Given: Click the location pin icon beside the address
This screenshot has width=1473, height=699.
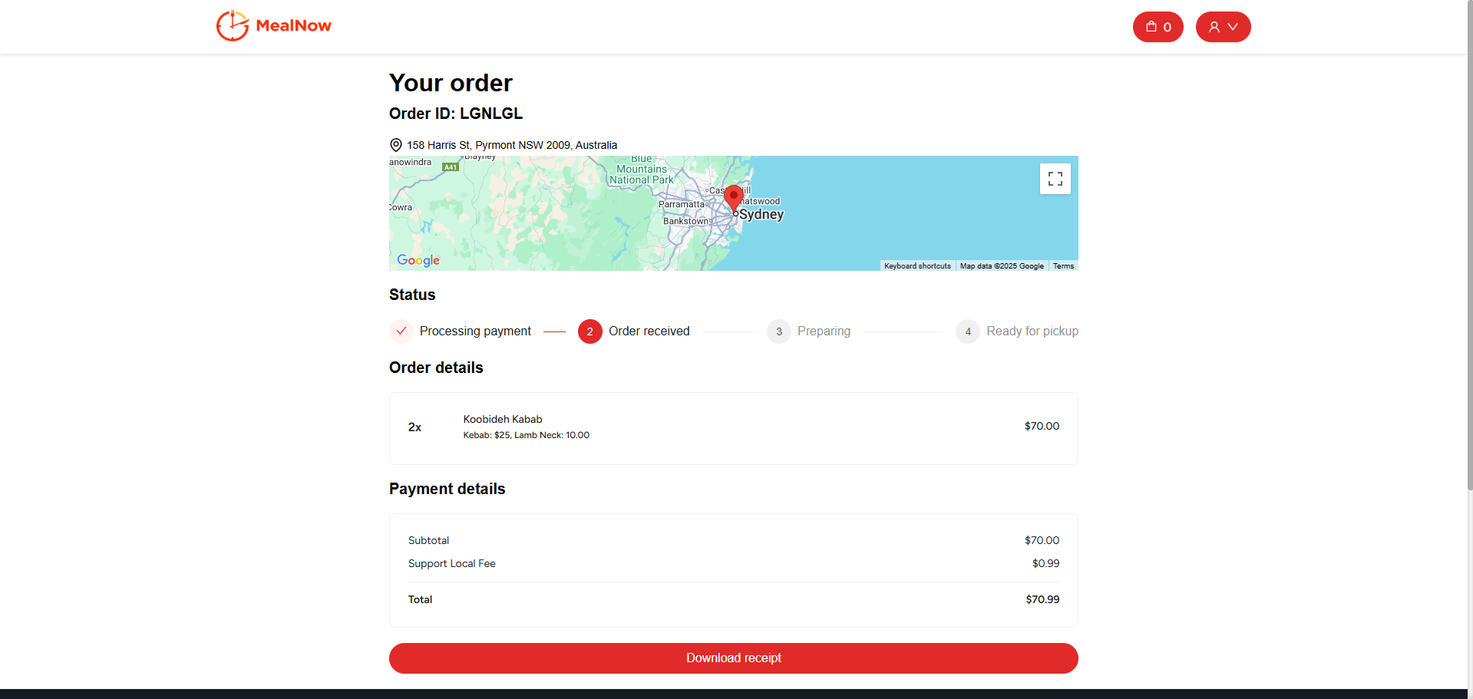Looking at the screenshot, I should (x=395, y=144).
